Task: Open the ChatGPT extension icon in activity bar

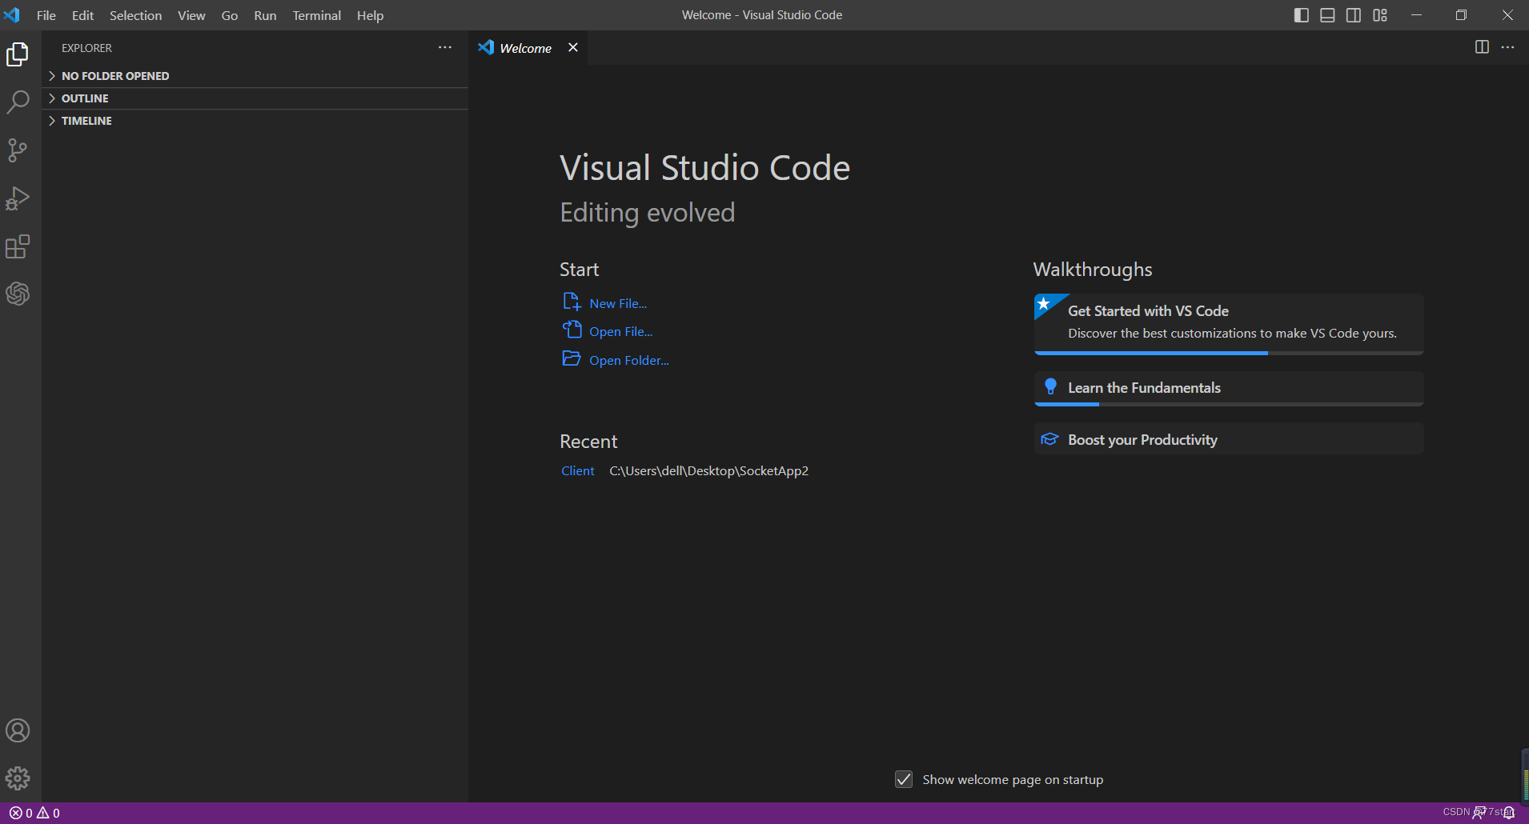Action: (x=18, y=294)
